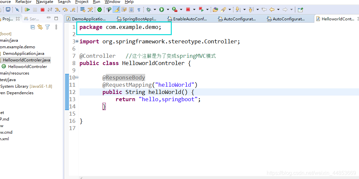Open the dropdown beside the red stop icon
Viewport: 359px width, 179px height.
(194, 10)
